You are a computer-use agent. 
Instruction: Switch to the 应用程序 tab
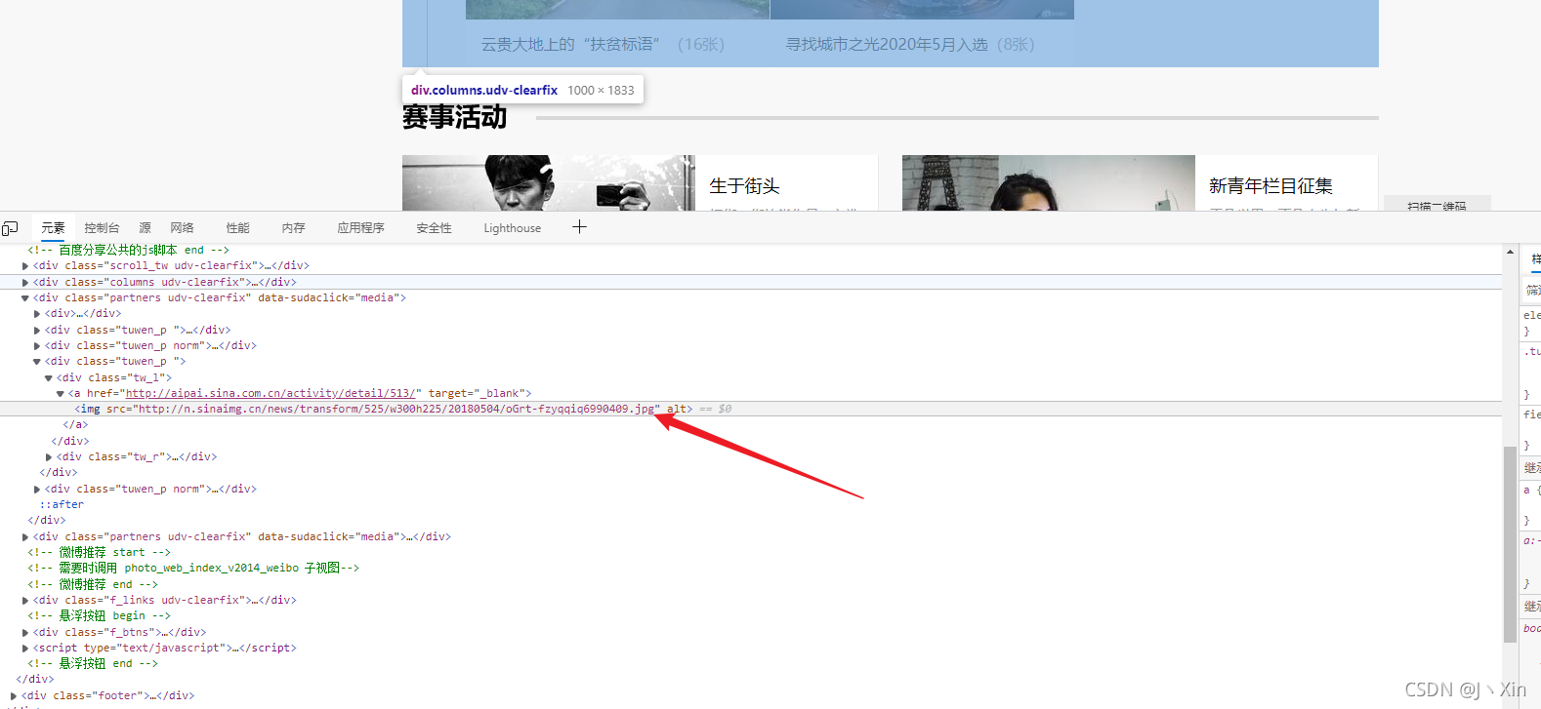(x=360, y=228)
